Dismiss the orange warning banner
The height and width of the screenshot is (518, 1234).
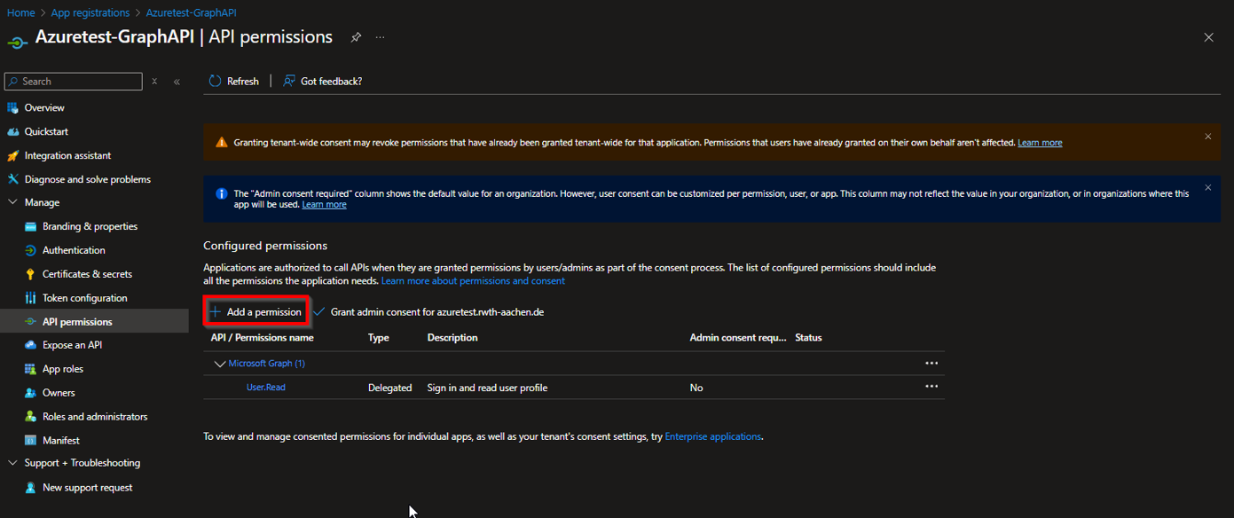click(1207, 137)
